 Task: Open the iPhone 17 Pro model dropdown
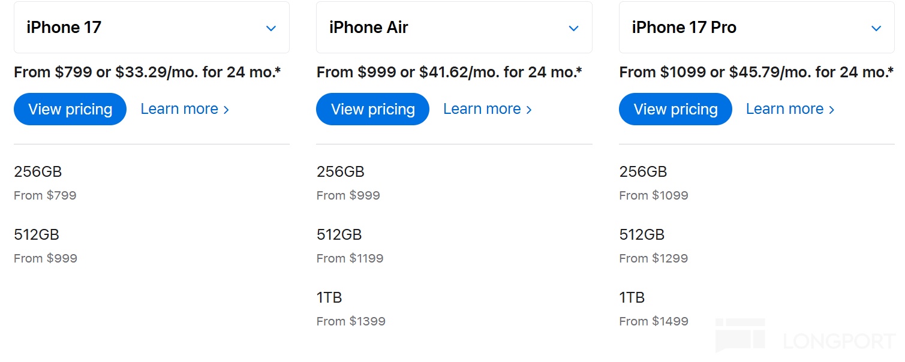coord(756,28)
